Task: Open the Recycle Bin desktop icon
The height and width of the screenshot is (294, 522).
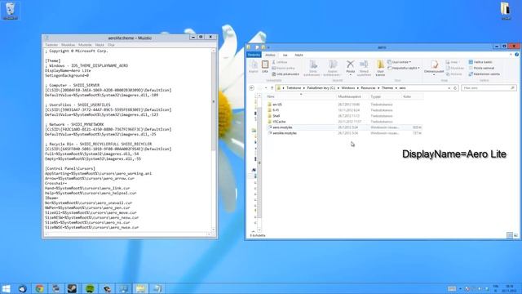Action: (x=11, y=11)
